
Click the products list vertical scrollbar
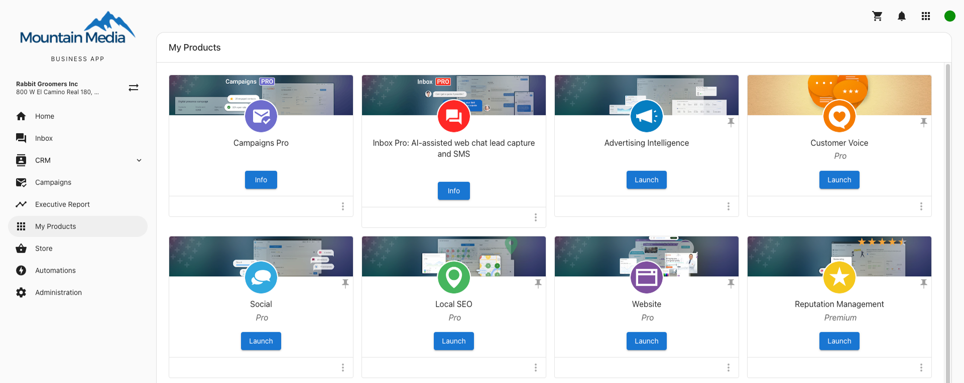coord(947,221)
